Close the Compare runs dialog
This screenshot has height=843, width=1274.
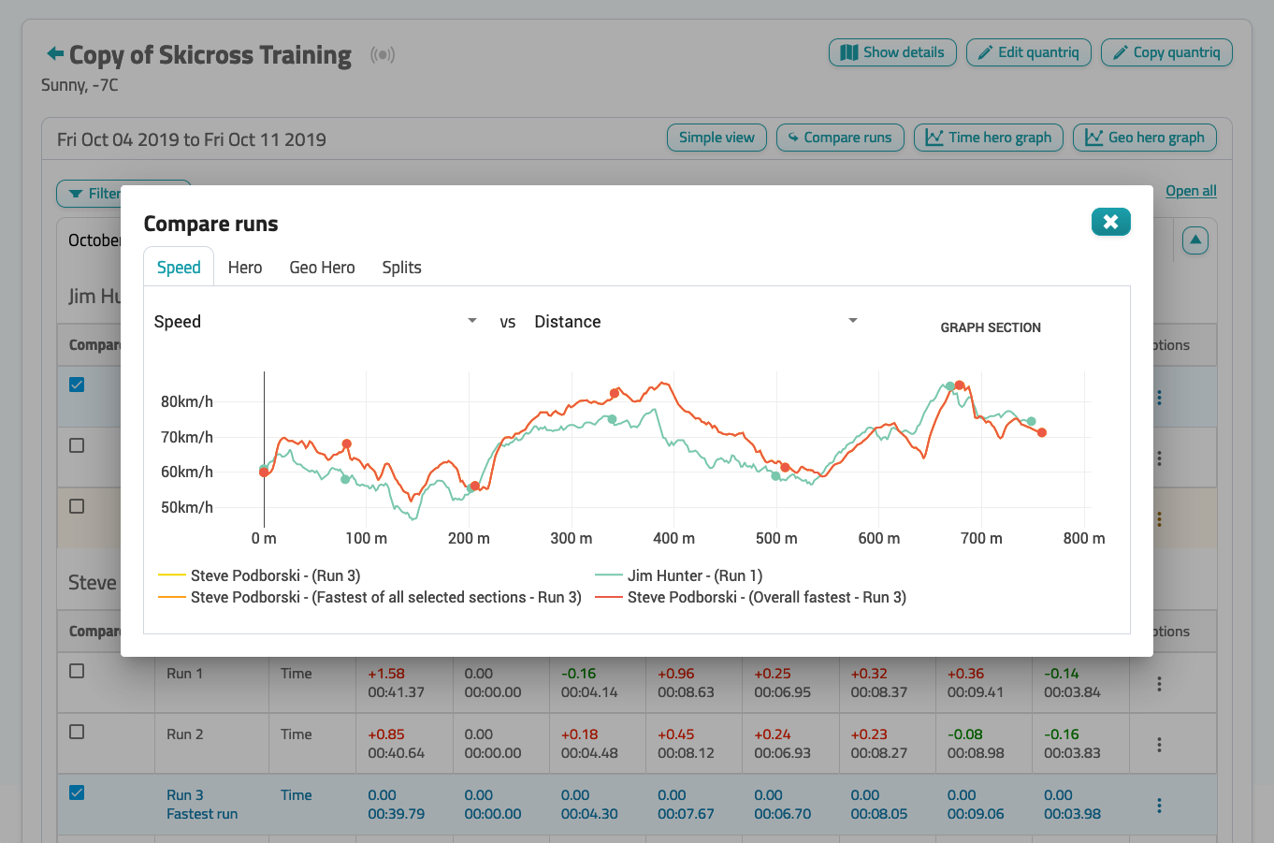tap(1110, 222)
